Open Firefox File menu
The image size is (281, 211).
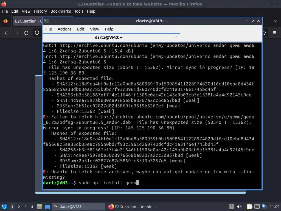pos(5,11)
